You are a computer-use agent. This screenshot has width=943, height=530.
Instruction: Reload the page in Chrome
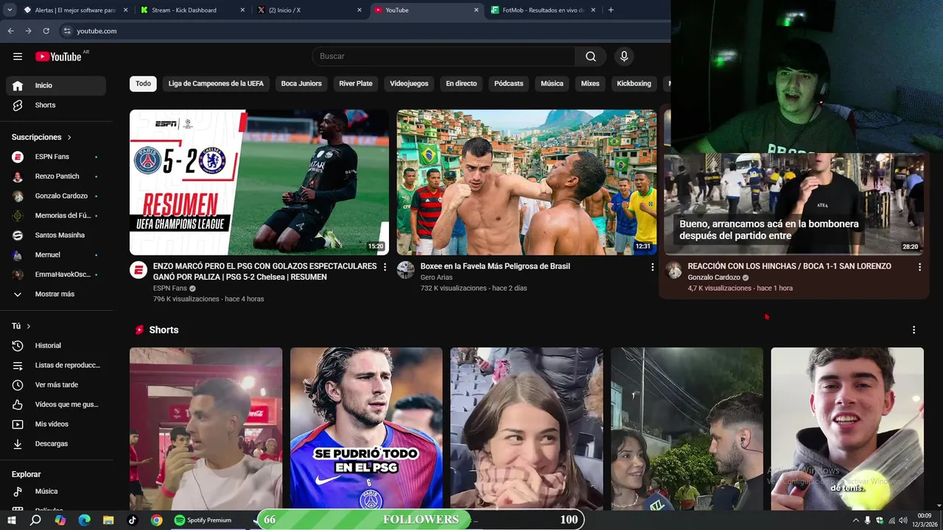click(x=46, y=31)
